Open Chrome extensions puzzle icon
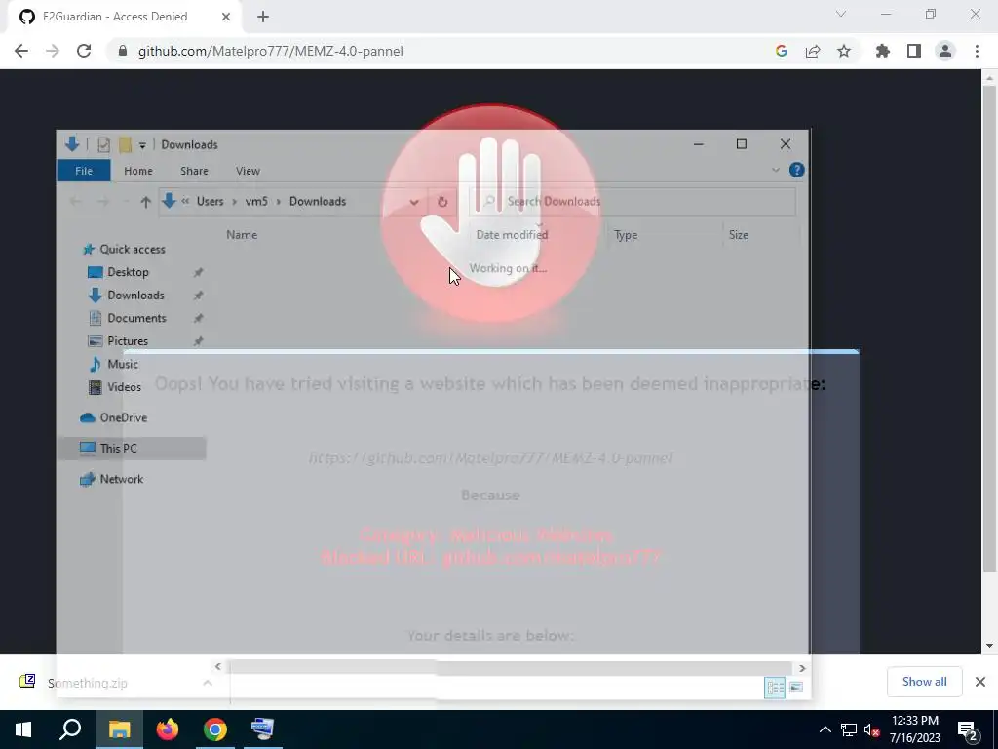 (x=882, y=51)
